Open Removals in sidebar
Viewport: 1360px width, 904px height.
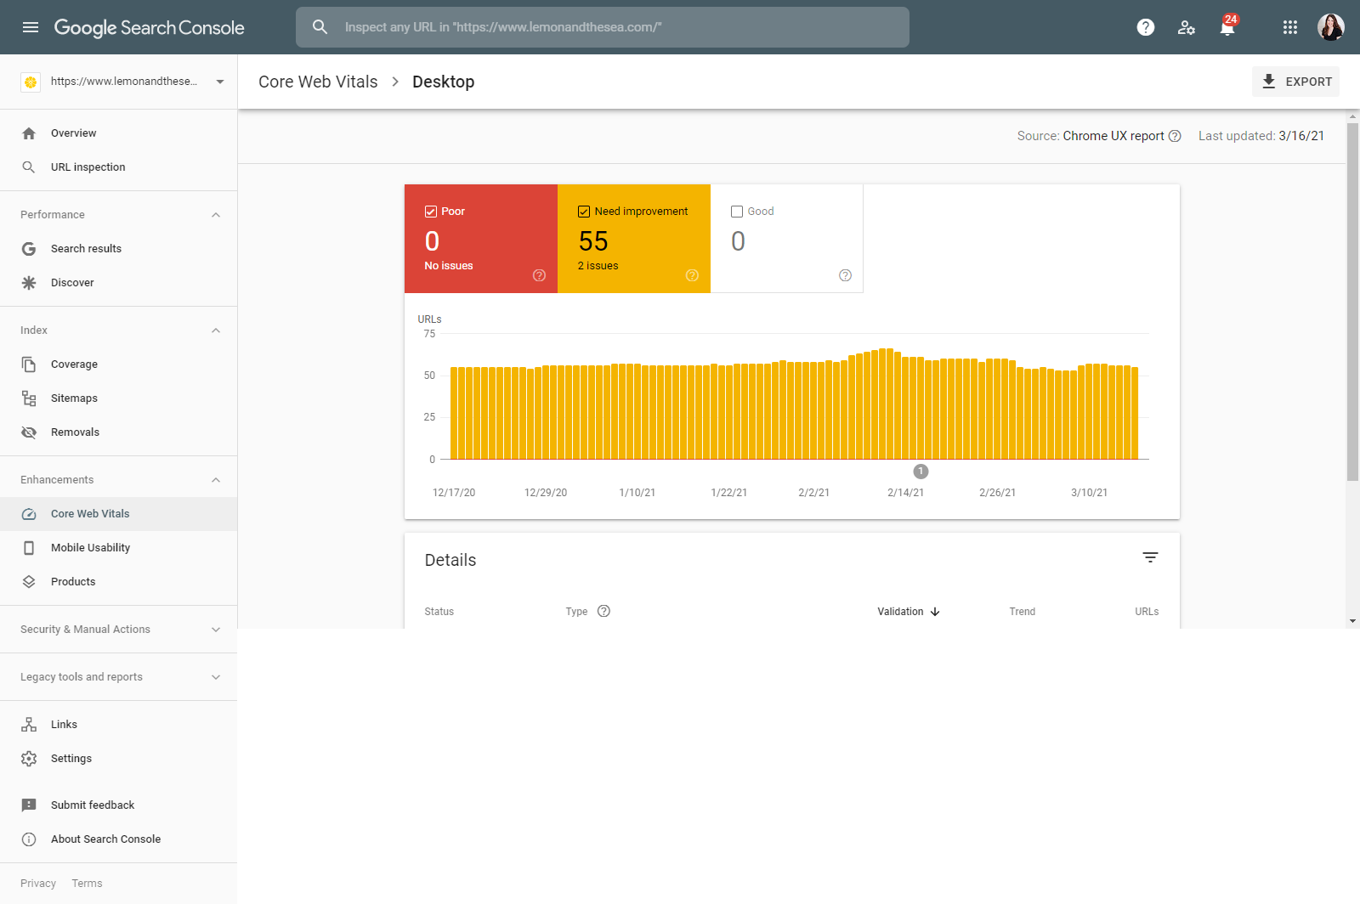[118, 432]
